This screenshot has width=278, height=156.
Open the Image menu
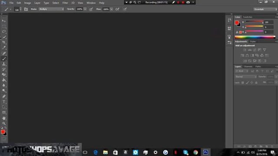[27, 3]
